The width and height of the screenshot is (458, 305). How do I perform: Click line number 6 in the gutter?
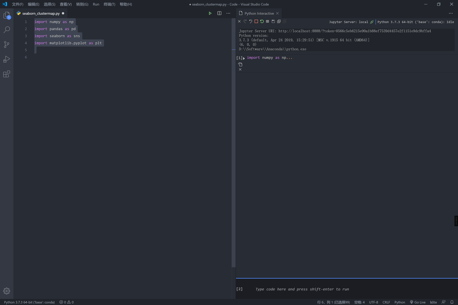coord(26,57)
